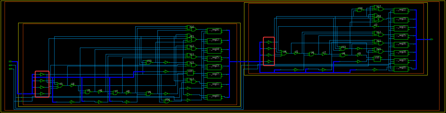Select register reg[6] in the left module
This screenshot has height=113, width=446.
214,31
